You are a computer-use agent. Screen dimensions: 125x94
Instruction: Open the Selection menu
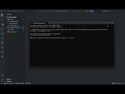pyautogui.click(x=14, y=11)
